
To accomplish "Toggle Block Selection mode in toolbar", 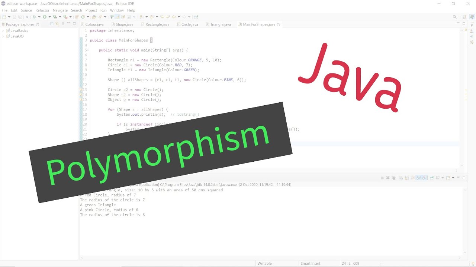I will click(129, 17).
